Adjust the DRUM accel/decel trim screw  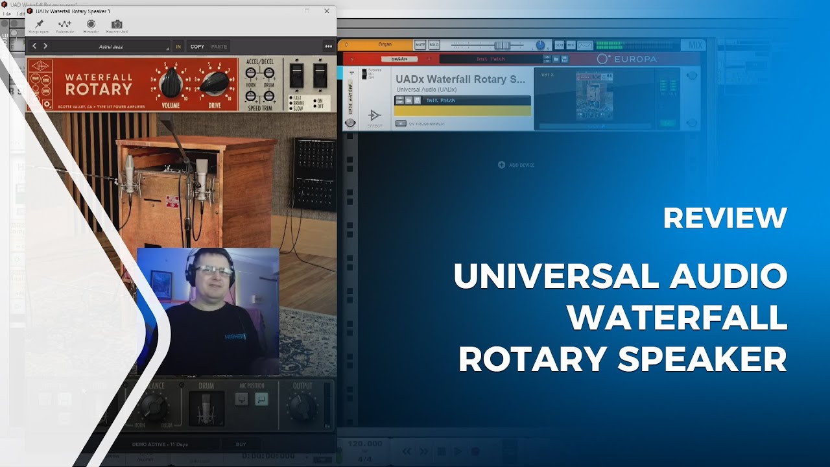coord(268,73)
